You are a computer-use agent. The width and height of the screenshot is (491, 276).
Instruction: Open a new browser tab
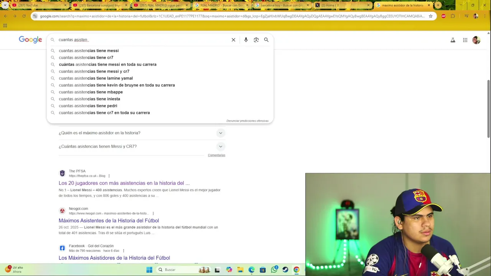click(438, 5)
